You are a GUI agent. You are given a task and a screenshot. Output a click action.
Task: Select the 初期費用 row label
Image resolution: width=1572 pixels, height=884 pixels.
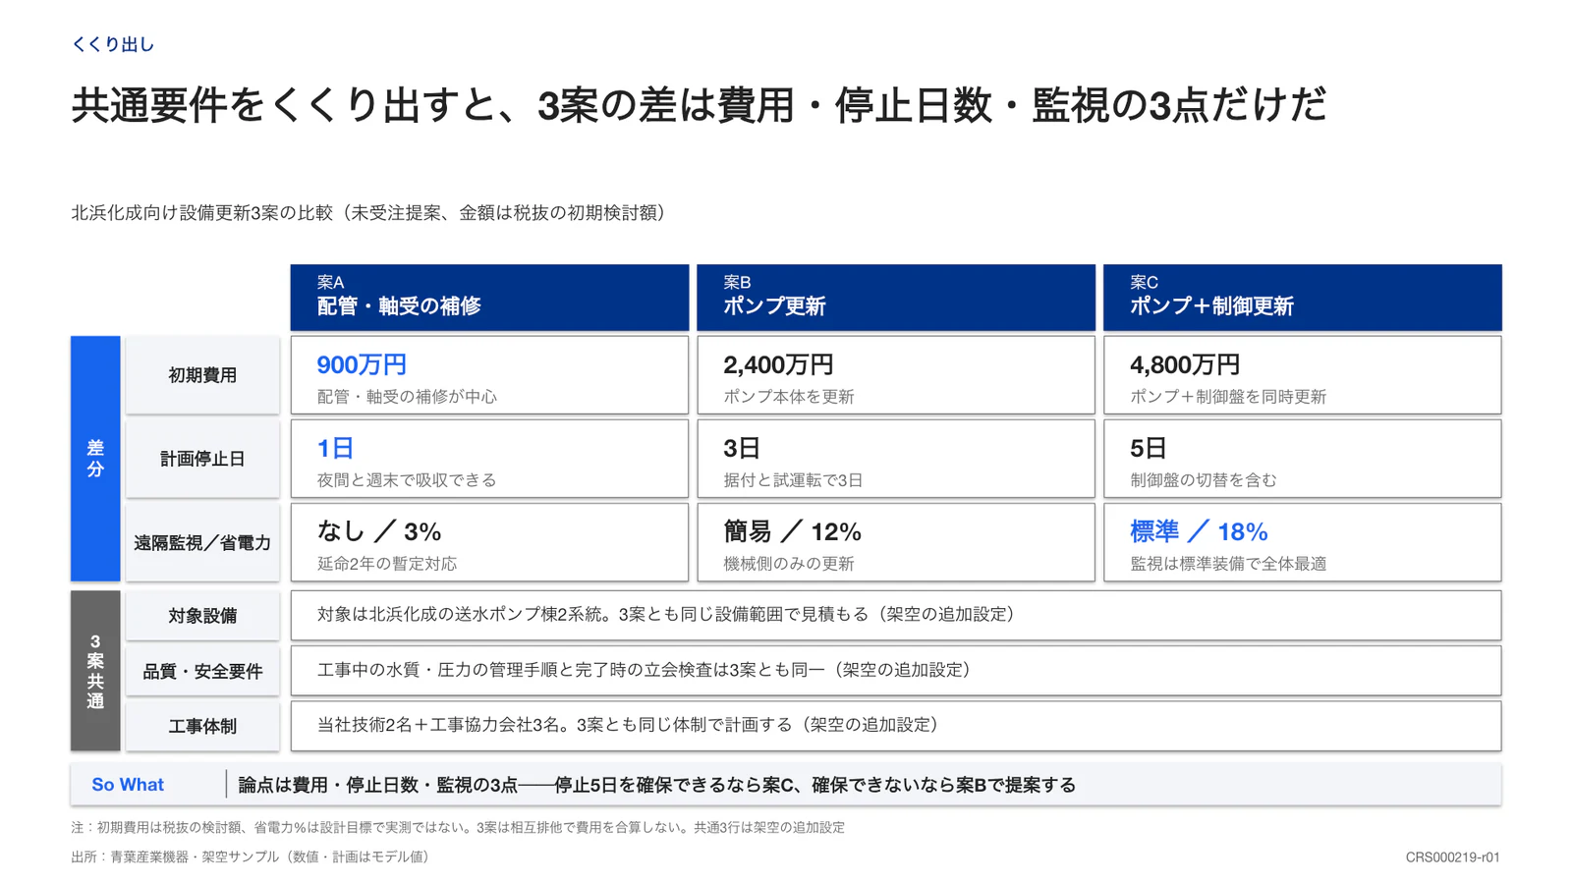point(202,375)
